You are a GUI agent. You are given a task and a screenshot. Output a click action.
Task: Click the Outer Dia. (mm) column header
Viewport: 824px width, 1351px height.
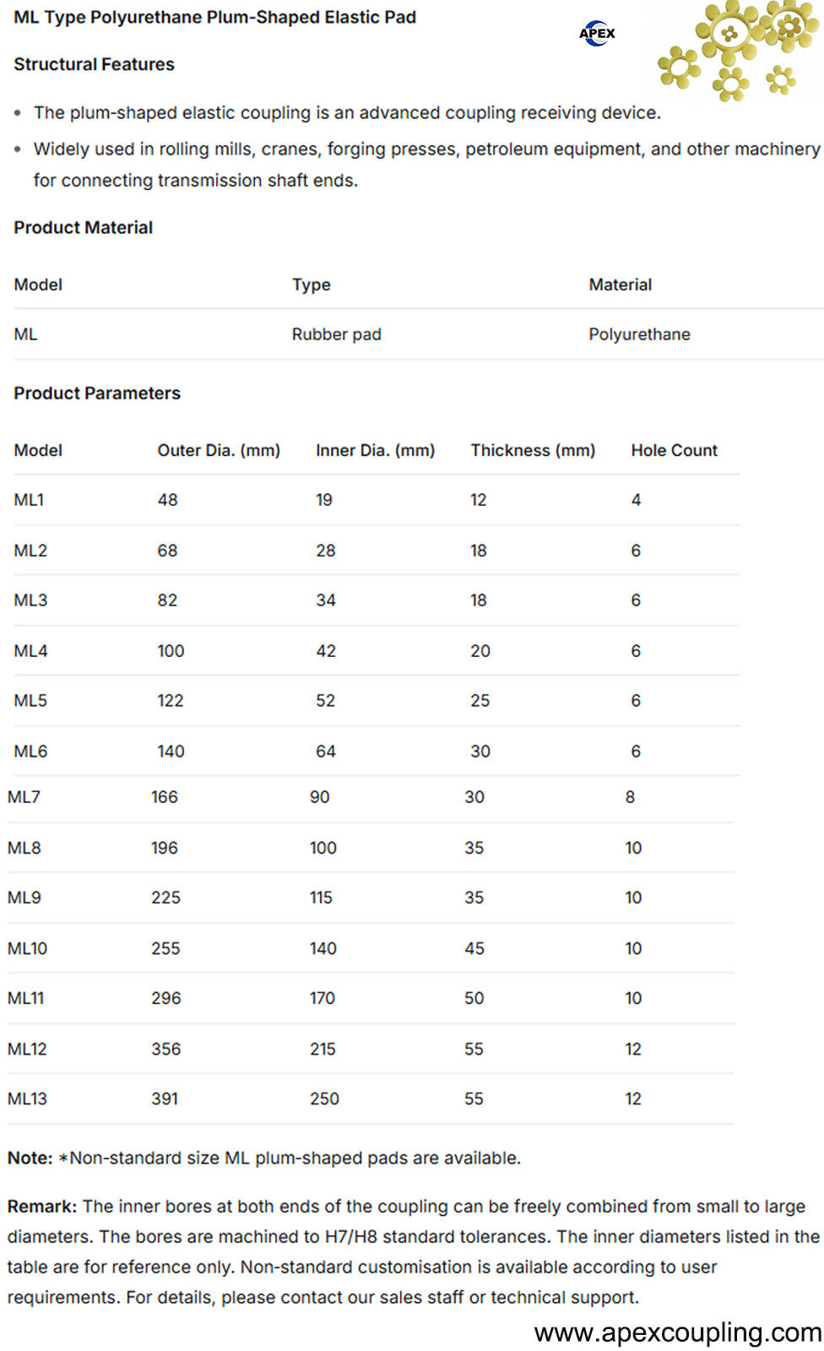coord(219,450)
